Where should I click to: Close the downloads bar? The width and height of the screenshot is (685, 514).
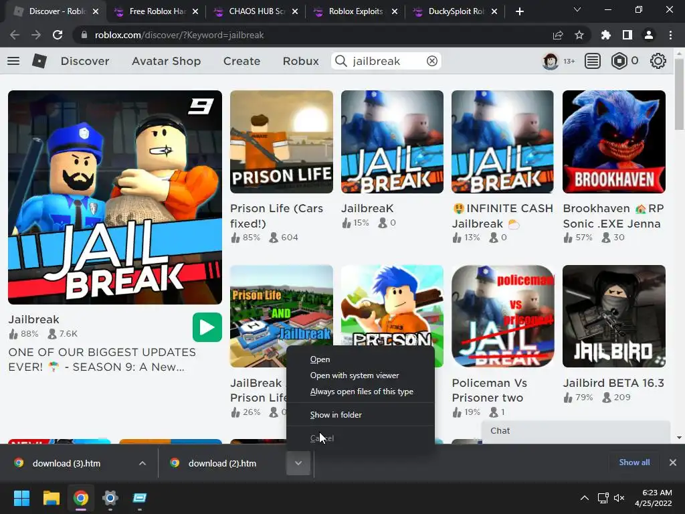(x=673, y=462)
